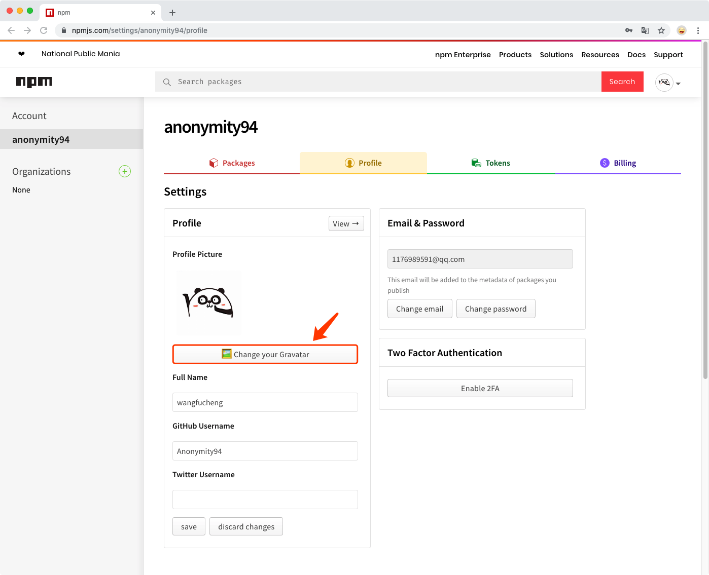
Task: Open the Docs link
Action: click(x=636, y=55)
